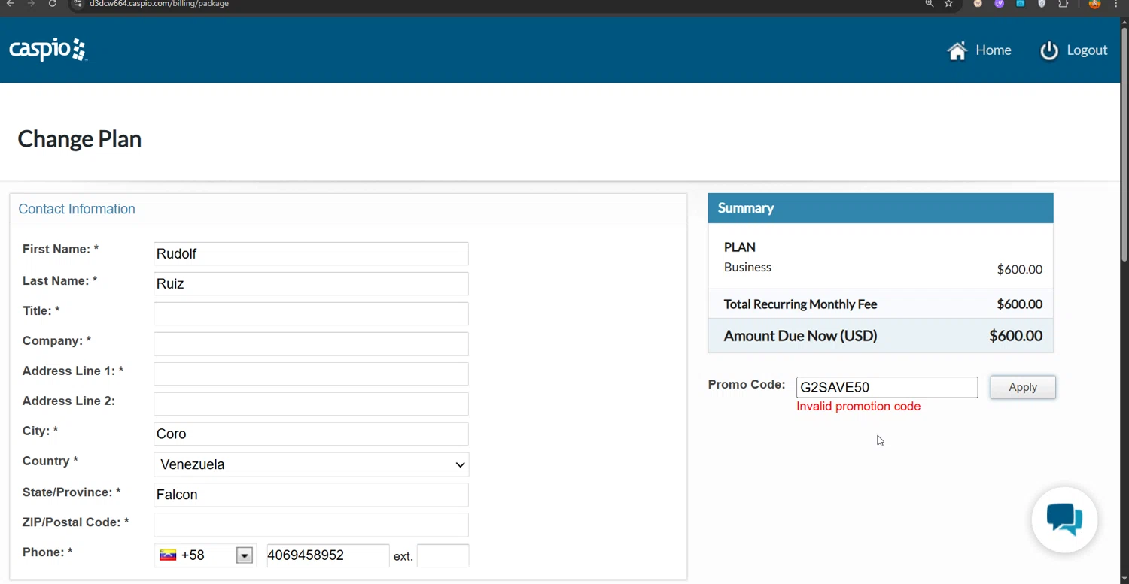Focus the Address Line 1 field
This screenshot has height=584, width=1129.
point(311,374)
